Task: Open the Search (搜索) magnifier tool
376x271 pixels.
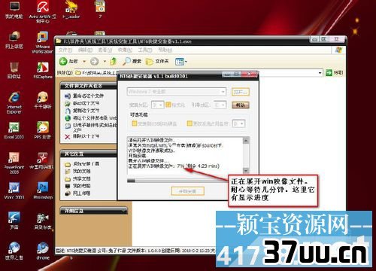Action: pyautogui.click(x=132, y=61)
